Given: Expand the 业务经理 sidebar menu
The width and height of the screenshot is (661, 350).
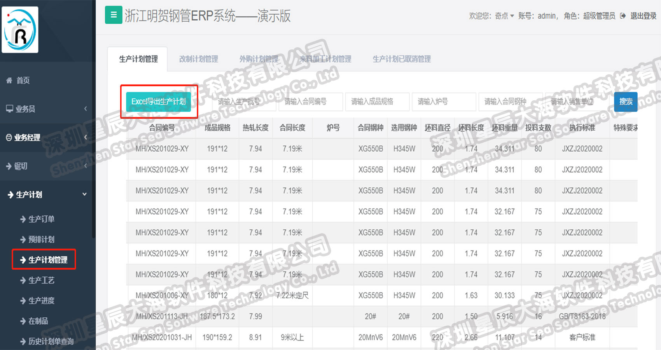Looking at the screenshot, I should (x=47, y=137).
